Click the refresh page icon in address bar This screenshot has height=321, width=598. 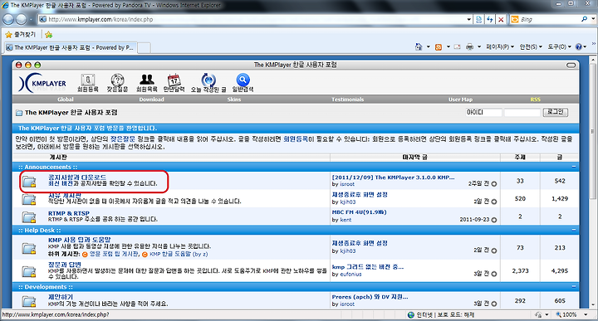coord(490,19)
